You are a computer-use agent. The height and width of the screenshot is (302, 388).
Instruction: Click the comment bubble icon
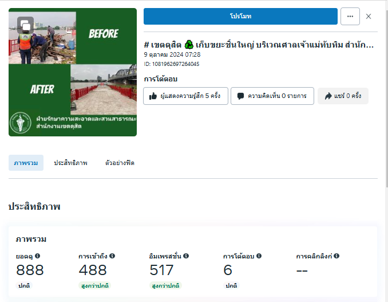coord(240,96)
